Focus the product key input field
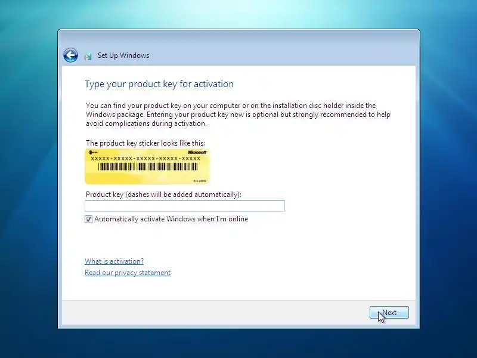 click(x=185, y=206)
